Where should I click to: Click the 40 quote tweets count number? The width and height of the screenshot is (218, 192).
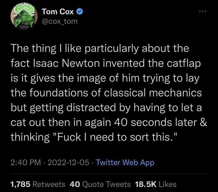click(74, 184)
